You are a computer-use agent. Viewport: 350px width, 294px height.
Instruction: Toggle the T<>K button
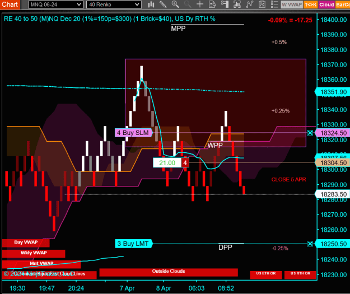pos(310,4)
